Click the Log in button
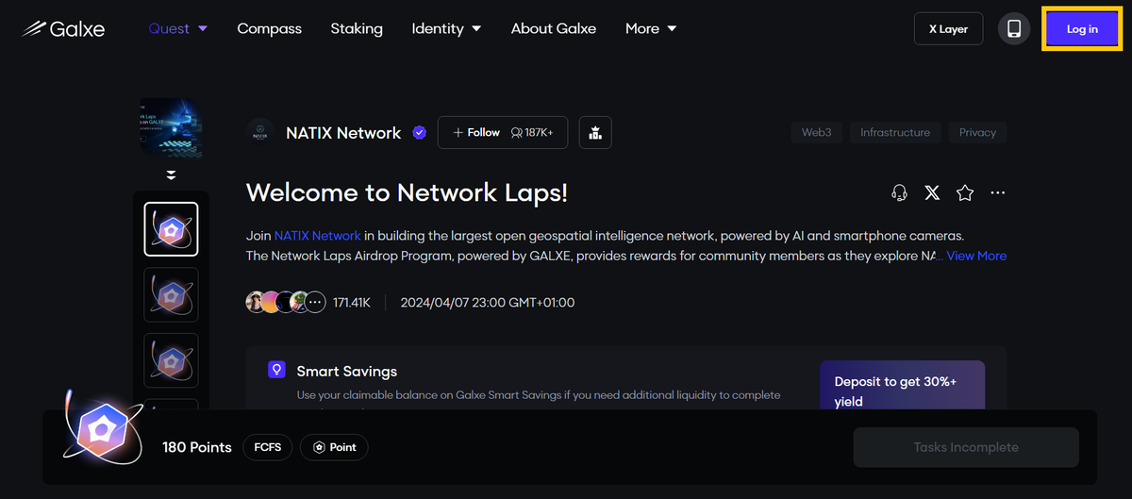 (x=1082, y=28)
